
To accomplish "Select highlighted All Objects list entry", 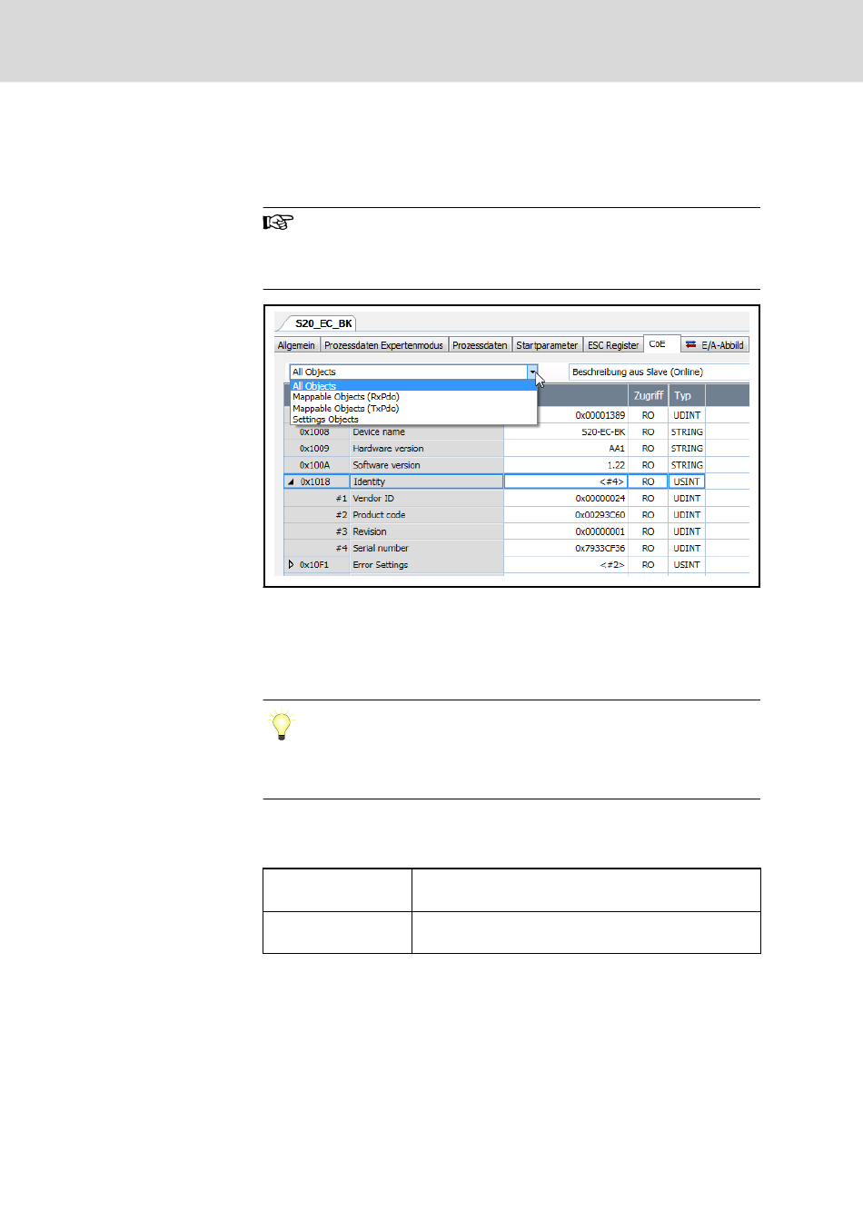I will (x=314, y=386).
